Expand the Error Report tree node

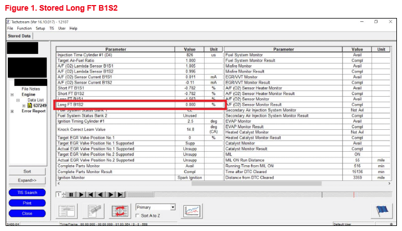click(12, 111)
